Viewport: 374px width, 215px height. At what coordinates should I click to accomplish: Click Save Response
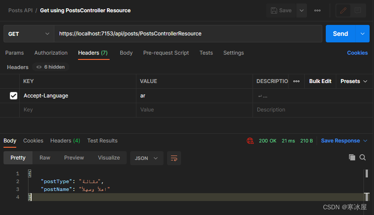pos(340,141)
